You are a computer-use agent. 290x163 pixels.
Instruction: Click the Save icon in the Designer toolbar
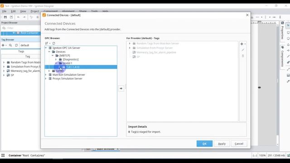tap(5, 17)
